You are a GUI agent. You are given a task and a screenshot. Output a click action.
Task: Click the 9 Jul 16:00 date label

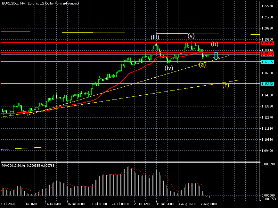pos(31,204)
